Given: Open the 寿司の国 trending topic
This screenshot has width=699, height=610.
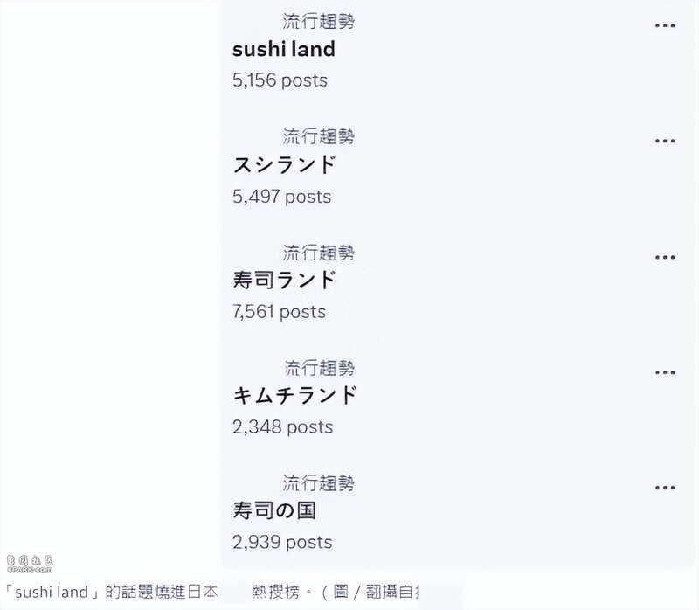Looking at the screenshot, I should tap(274, 510).
